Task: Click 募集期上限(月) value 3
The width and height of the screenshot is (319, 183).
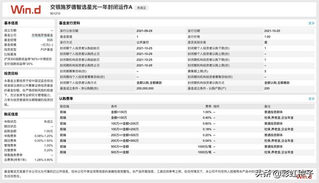Action: (265, 71)
